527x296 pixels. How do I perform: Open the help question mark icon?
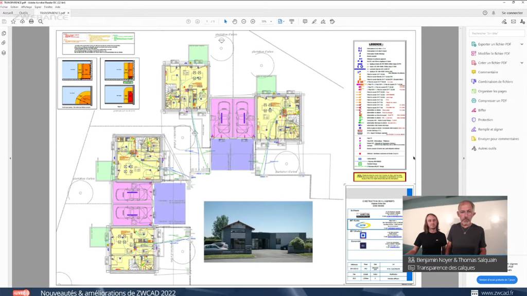[485, 13]
